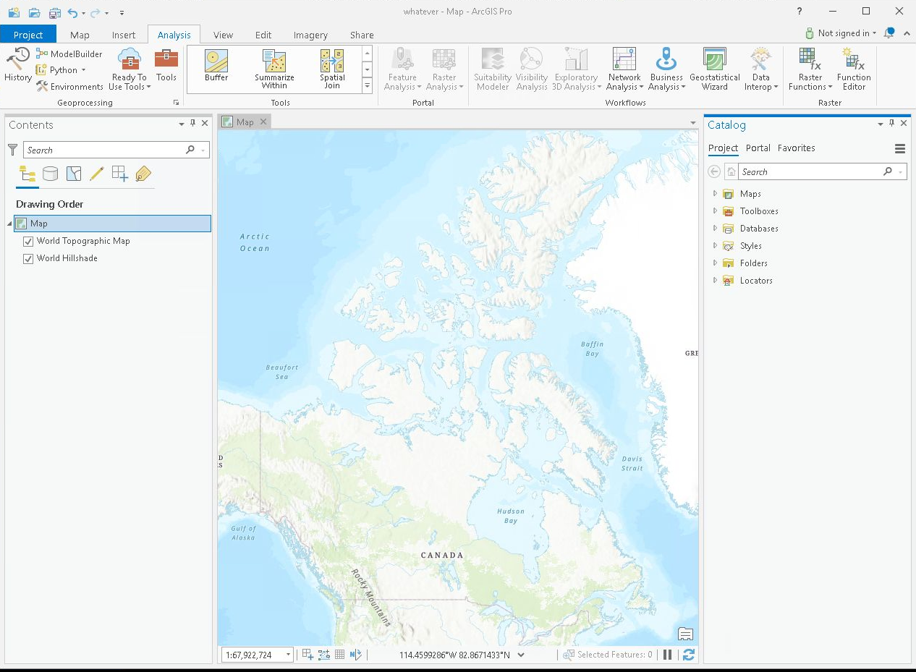Image resolution: width=916 pixels, height=672 pixels.
Task: Switch Contents to List By Editing view
Action: point(97,173)
